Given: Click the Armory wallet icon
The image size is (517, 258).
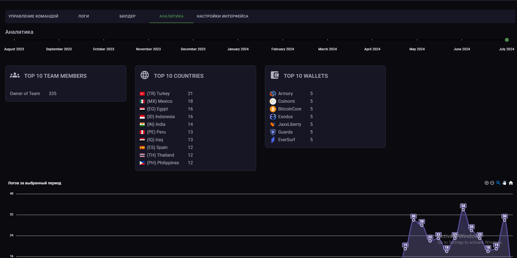Looking at the screenshot, I should [273, 94].
